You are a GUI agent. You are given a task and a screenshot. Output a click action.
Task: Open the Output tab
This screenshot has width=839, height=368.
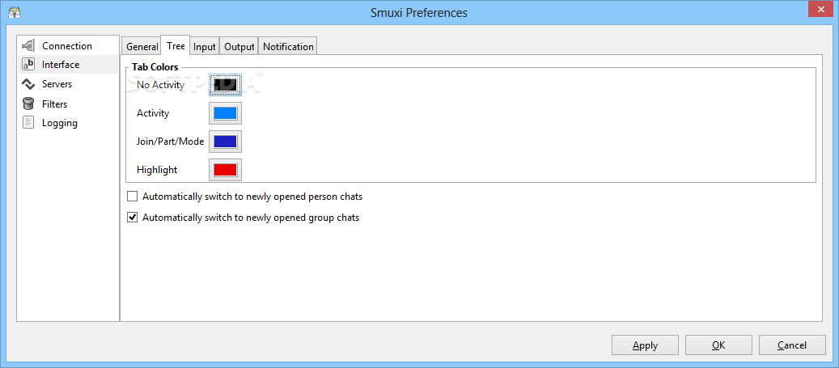coord(239,47)
